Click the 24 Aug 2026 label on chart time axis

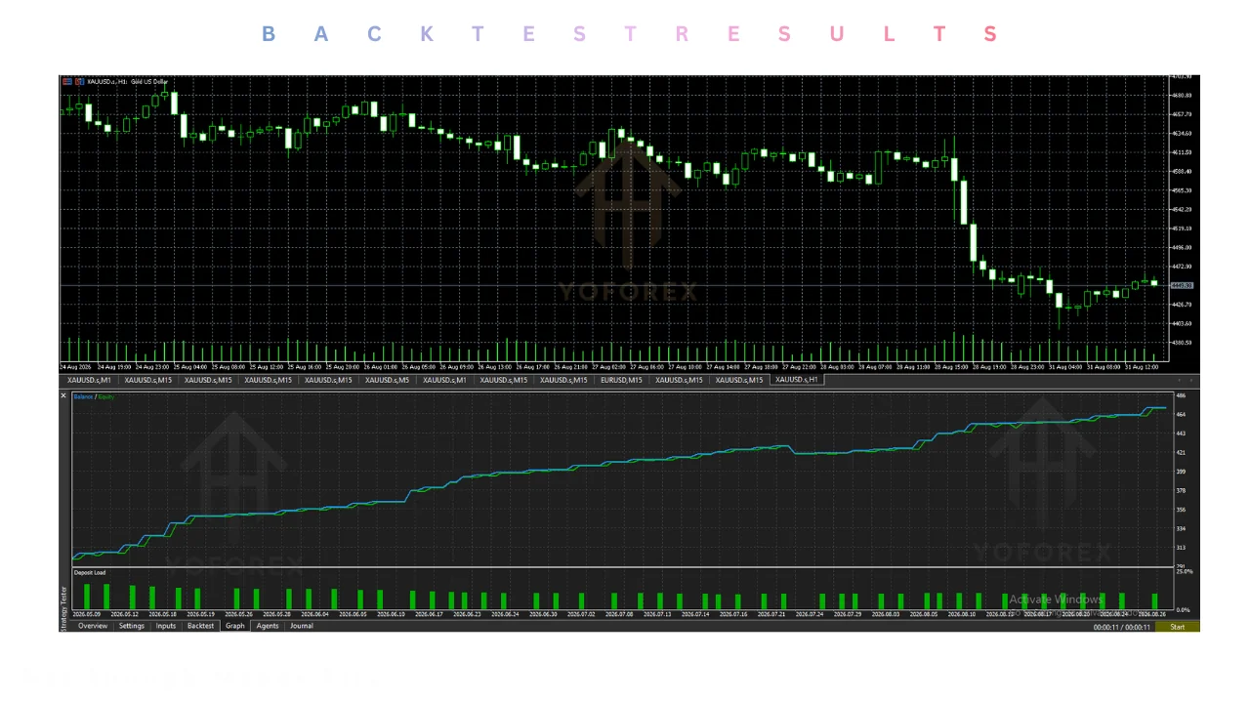[x=74, y=367]
